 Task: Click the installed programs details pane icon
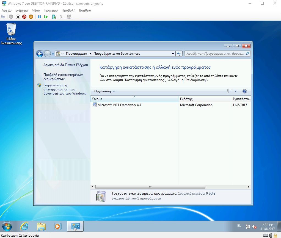pos(101,196)
